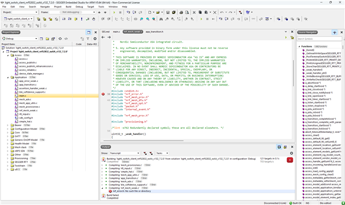Close the Output panel

(292, 147)
